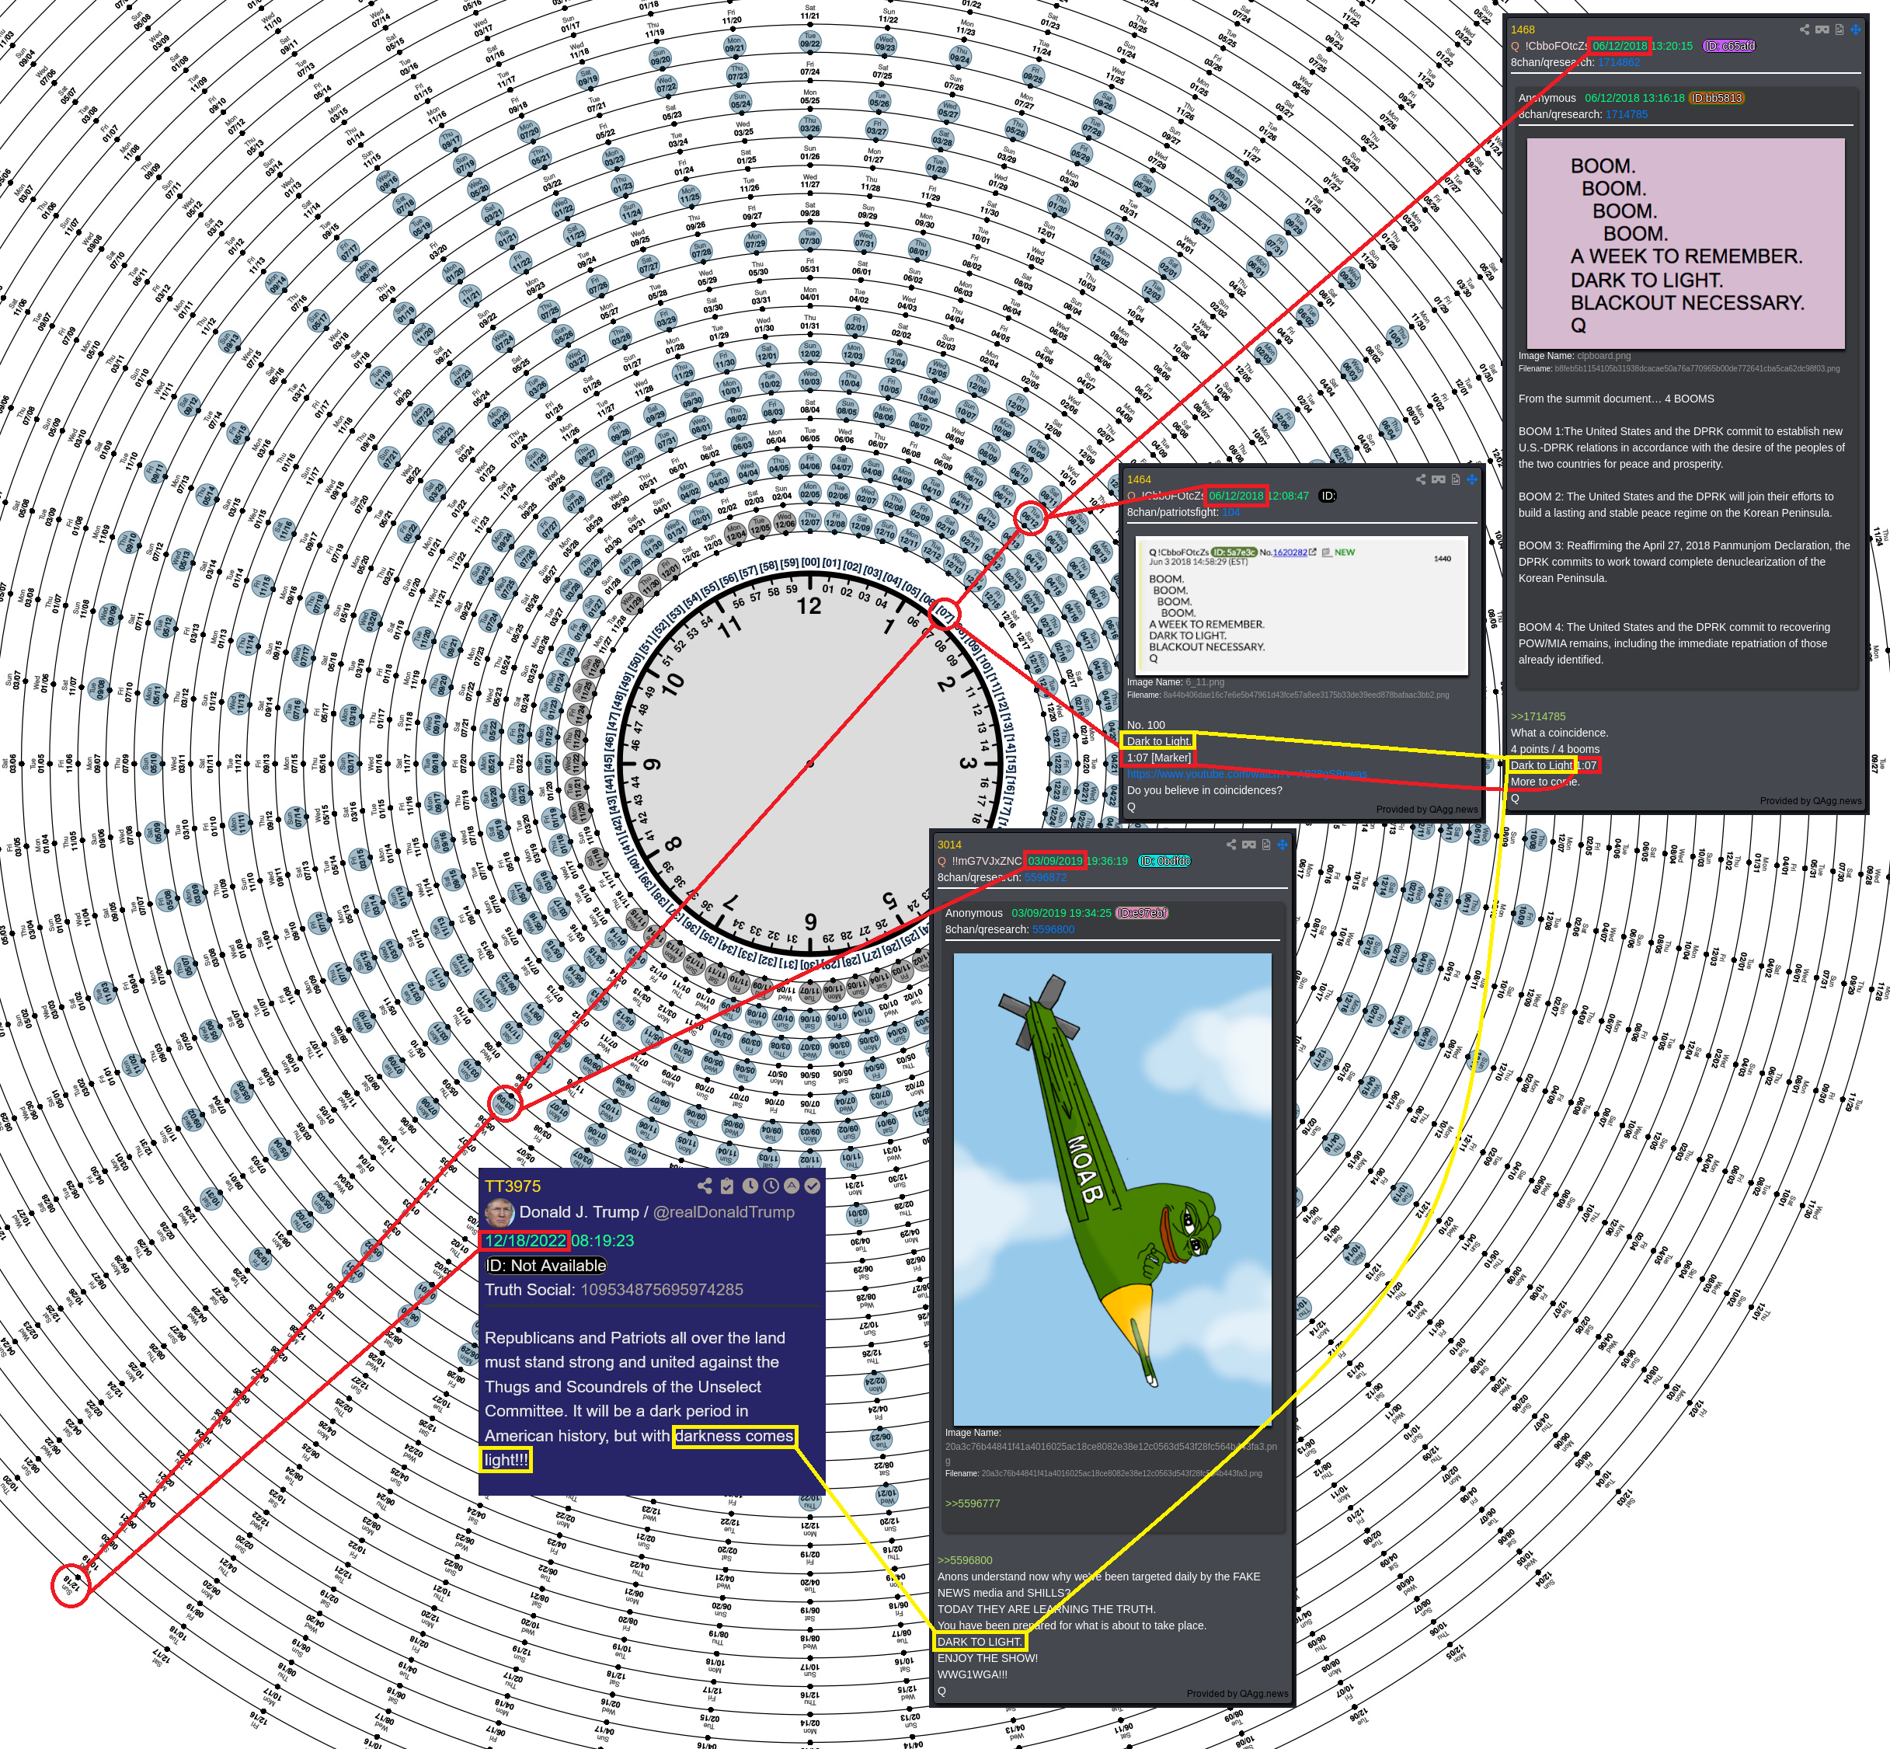Click solid clock icon on TT3975 card
This screenshot has height=1749, width=1890.
point(750,1186)
